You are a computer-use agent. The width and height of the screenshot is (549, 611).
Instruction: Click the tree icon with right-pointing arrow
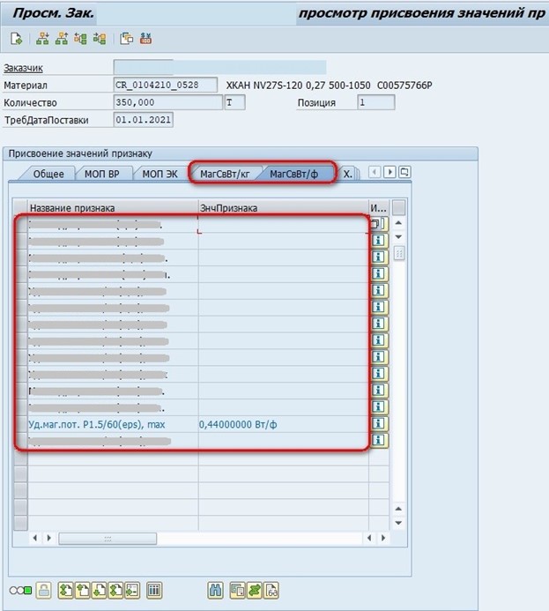[100, 39]
